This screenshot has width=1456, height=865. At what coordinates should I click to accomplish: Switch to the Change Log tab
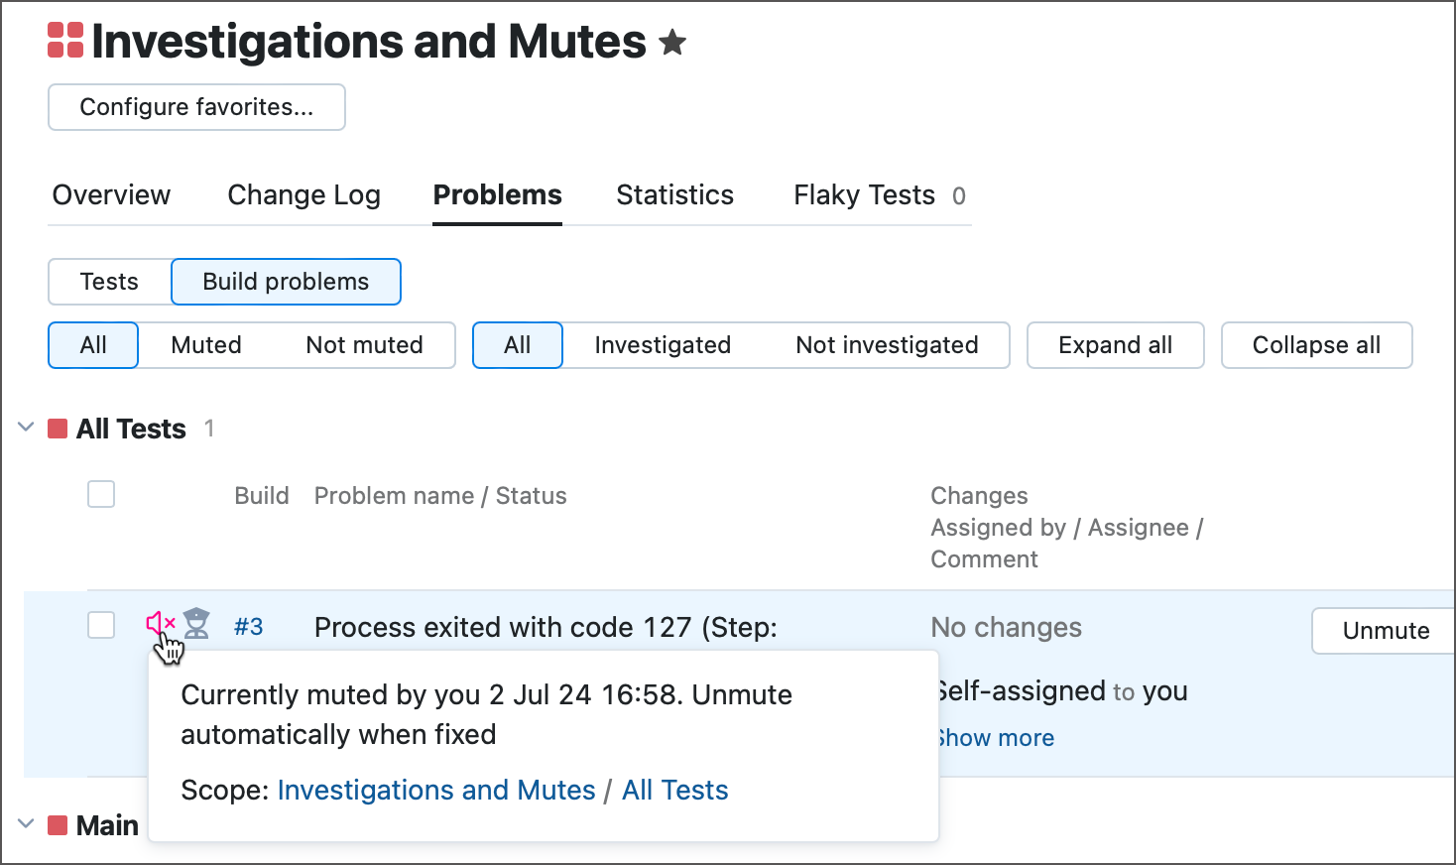(x=303, y=195)
